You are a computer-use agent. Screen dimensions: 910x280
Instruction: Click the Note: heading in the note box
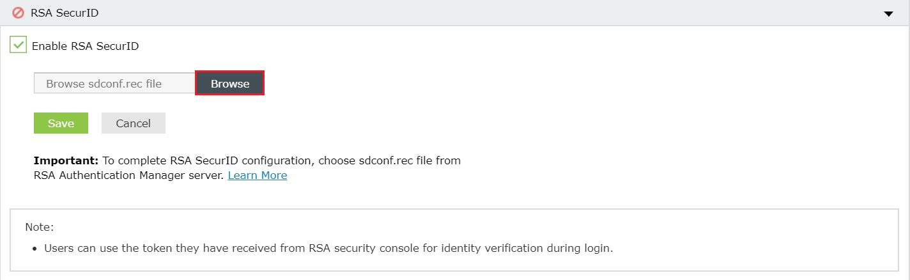click(x=39, y=227)
